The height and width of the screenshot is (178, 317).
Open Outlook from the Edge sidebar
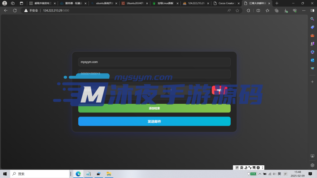pyautogui.click(x=312, y=60)
